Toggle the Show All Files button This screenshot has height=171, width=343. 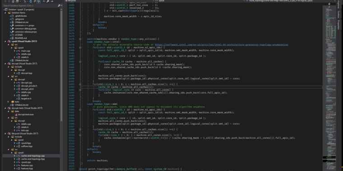click(x=38, y=1)
